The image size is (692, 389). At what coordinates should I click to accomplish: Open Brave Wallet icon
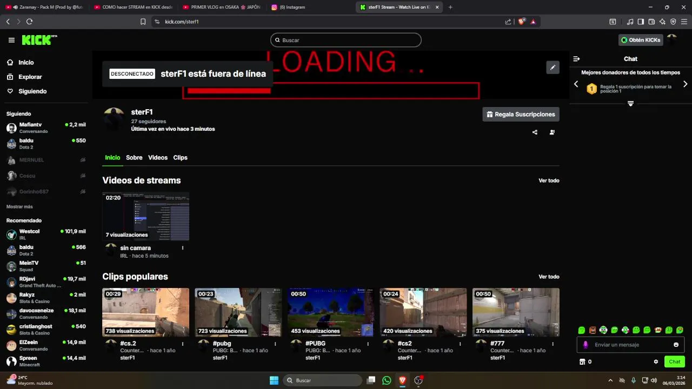tap(651, 22)
